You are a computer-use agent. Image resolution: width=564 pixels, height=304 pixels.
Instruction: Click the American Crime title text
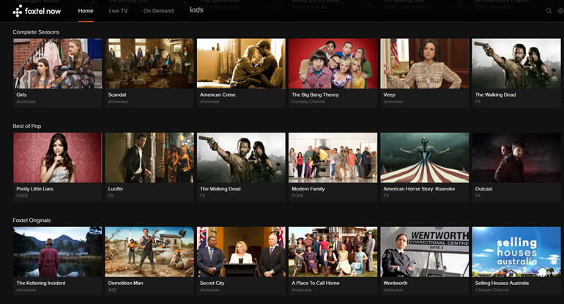tap(218, 94)
